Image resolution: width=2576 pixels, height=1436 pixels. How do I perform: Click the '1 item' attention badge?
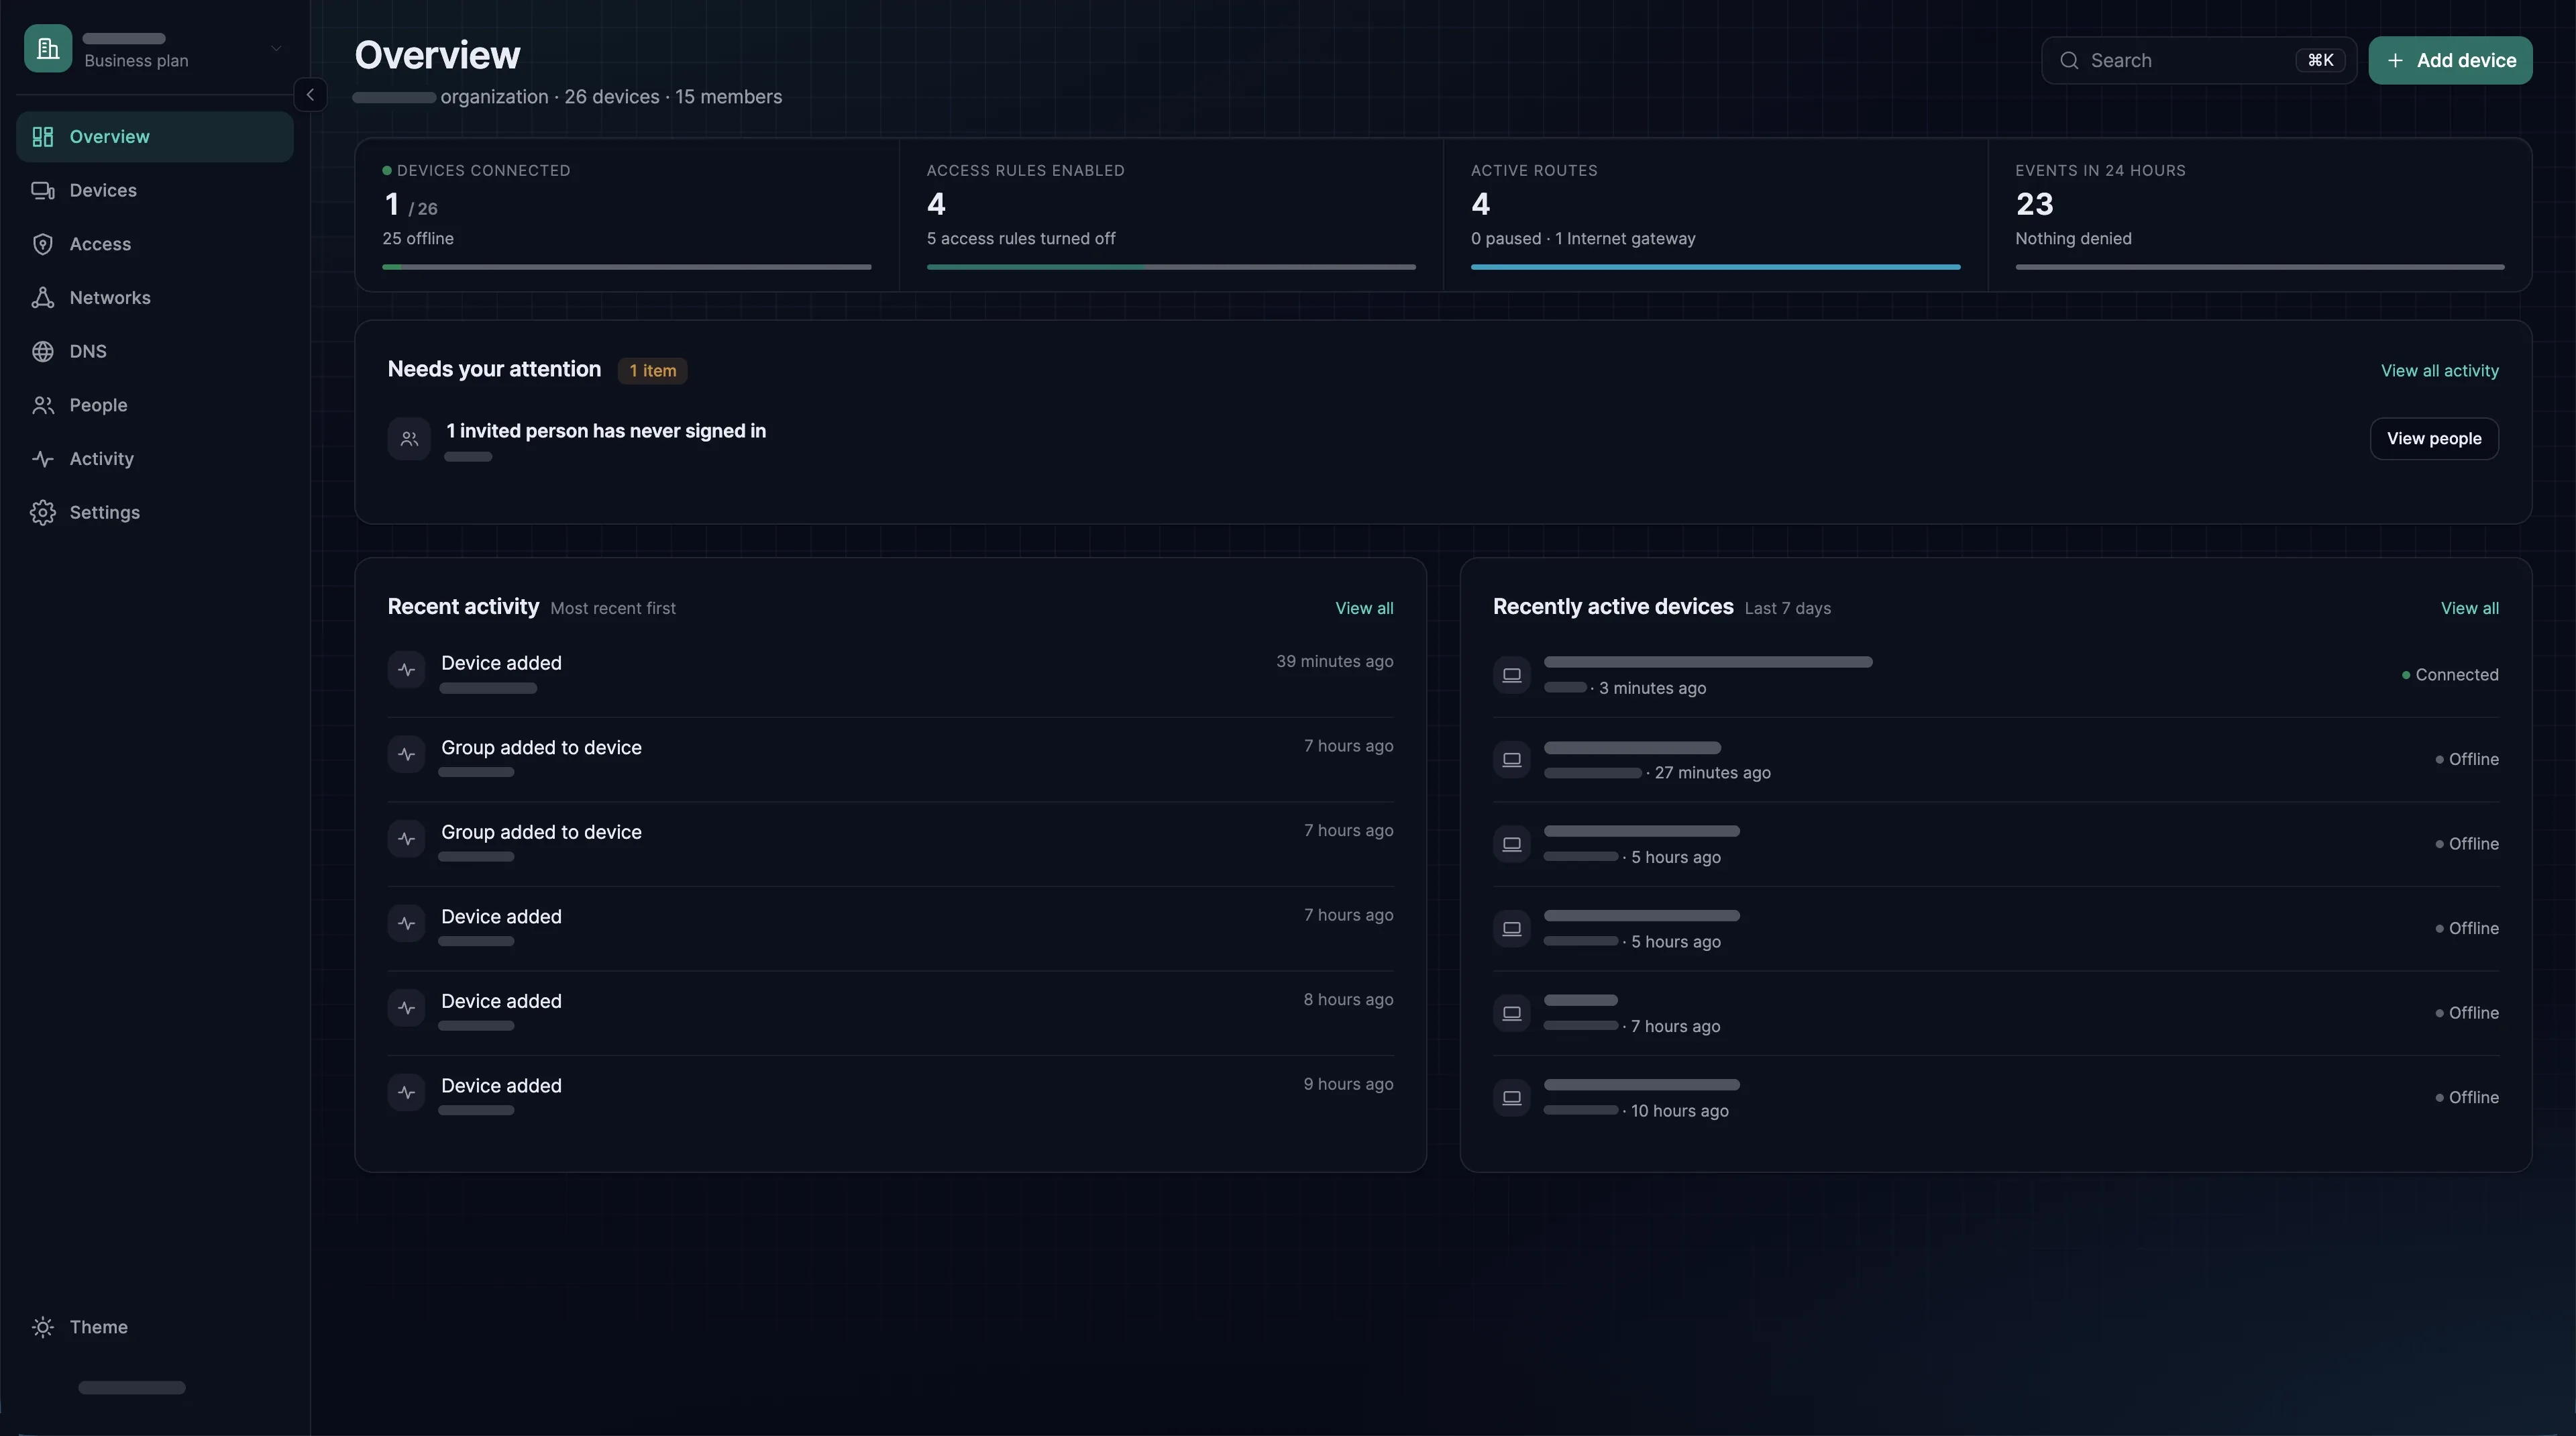click(x=652, y=371)
